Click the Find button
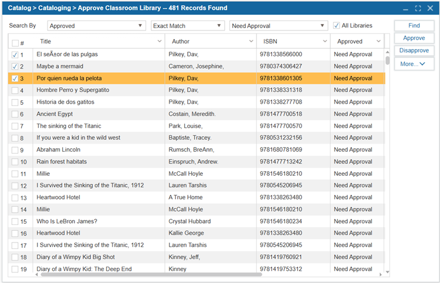The image size is (440, 283). click(414, 26)
